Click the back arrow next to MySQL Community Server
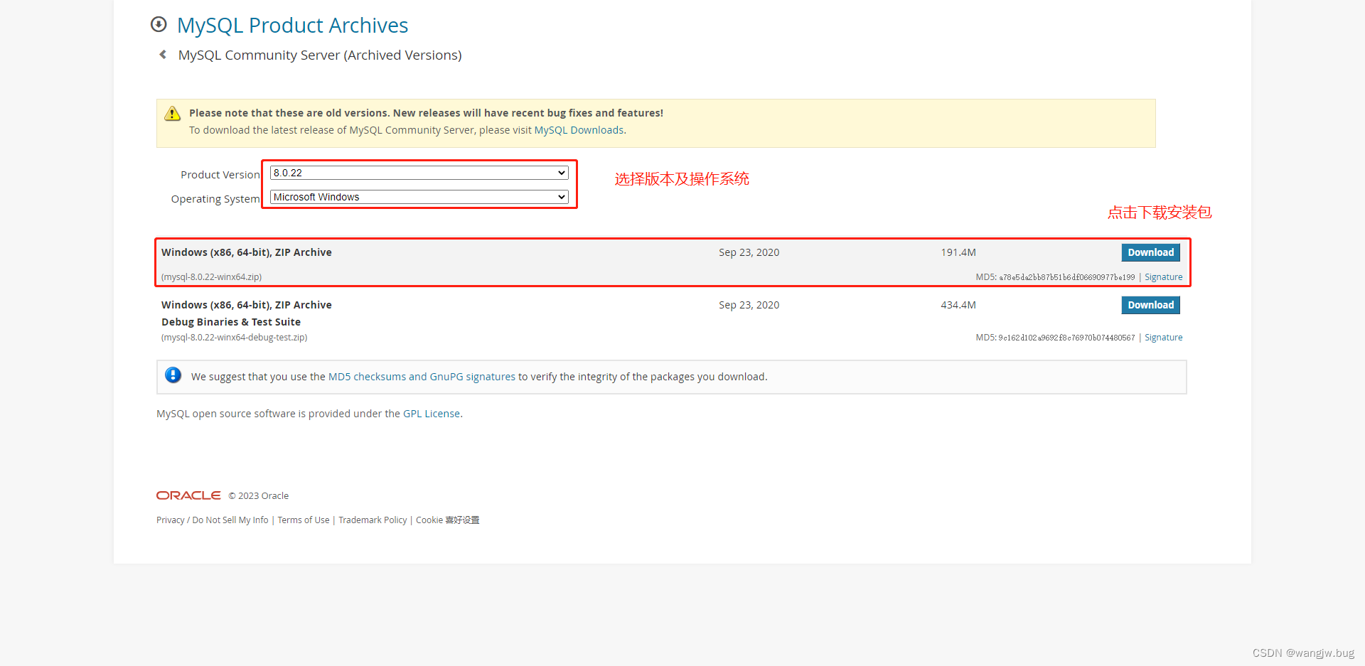 click(x=163, y=55)
